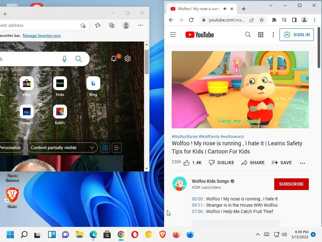The height and width of the screenshot is (242, 322).
Task: Open Chrome tab search chevron
Action: (x=271, y=6)
